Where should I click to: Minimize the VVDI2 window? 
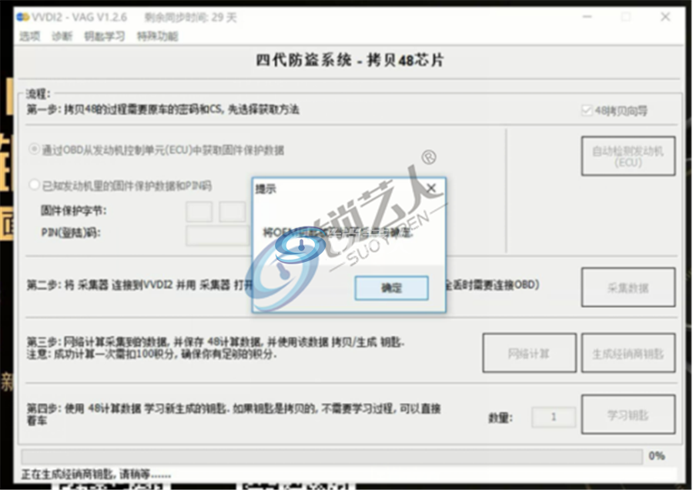[x=587, y=17]
